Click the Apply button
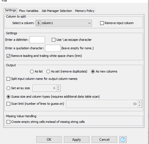The height and width of the screenshot is (144, 149). [77, 139]
